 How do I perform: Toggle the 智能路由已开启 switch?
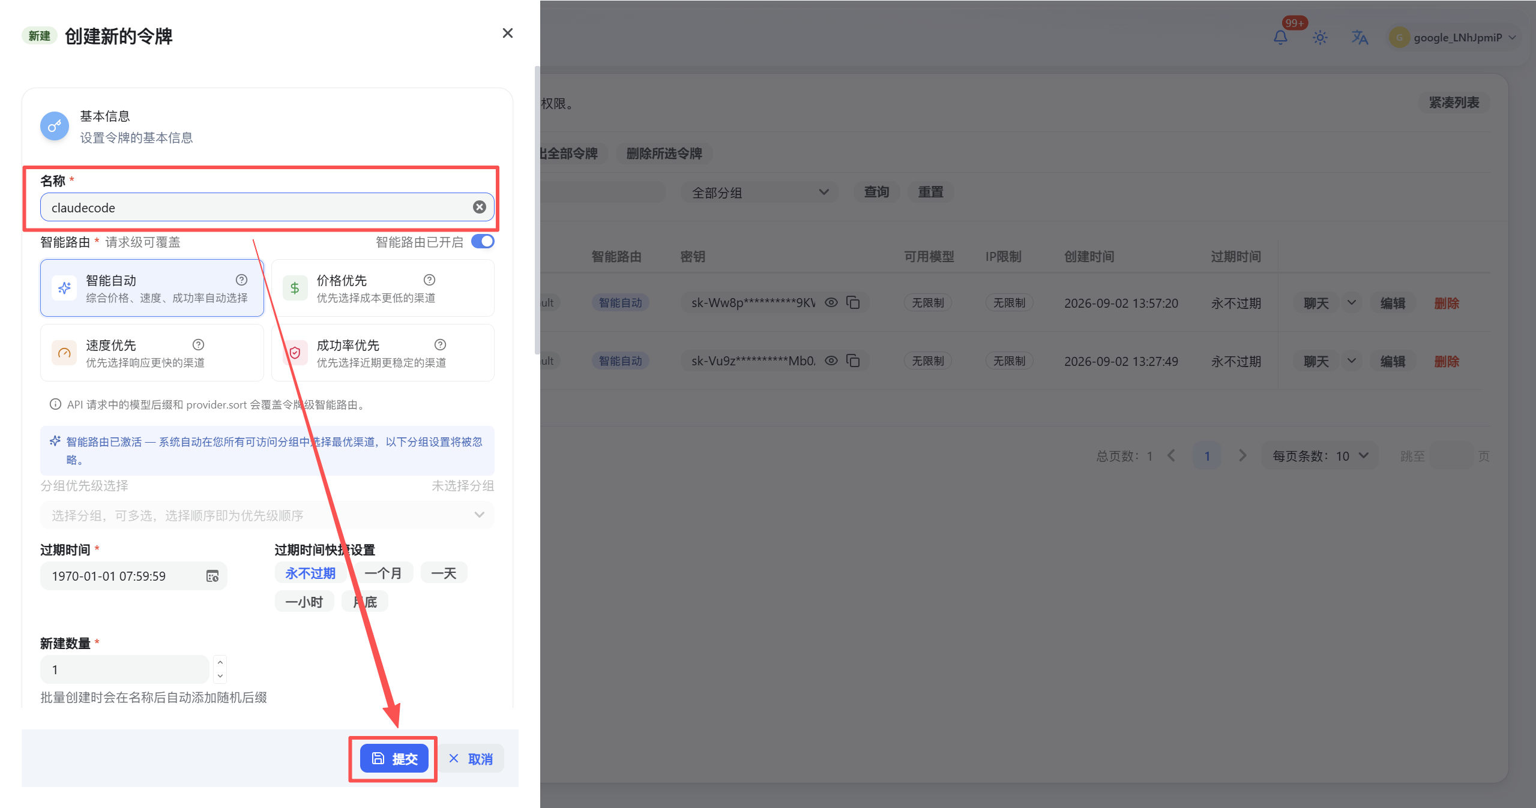point(483,241)
